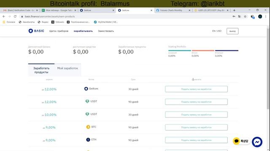Open the зарабатывать nav item

83,31
